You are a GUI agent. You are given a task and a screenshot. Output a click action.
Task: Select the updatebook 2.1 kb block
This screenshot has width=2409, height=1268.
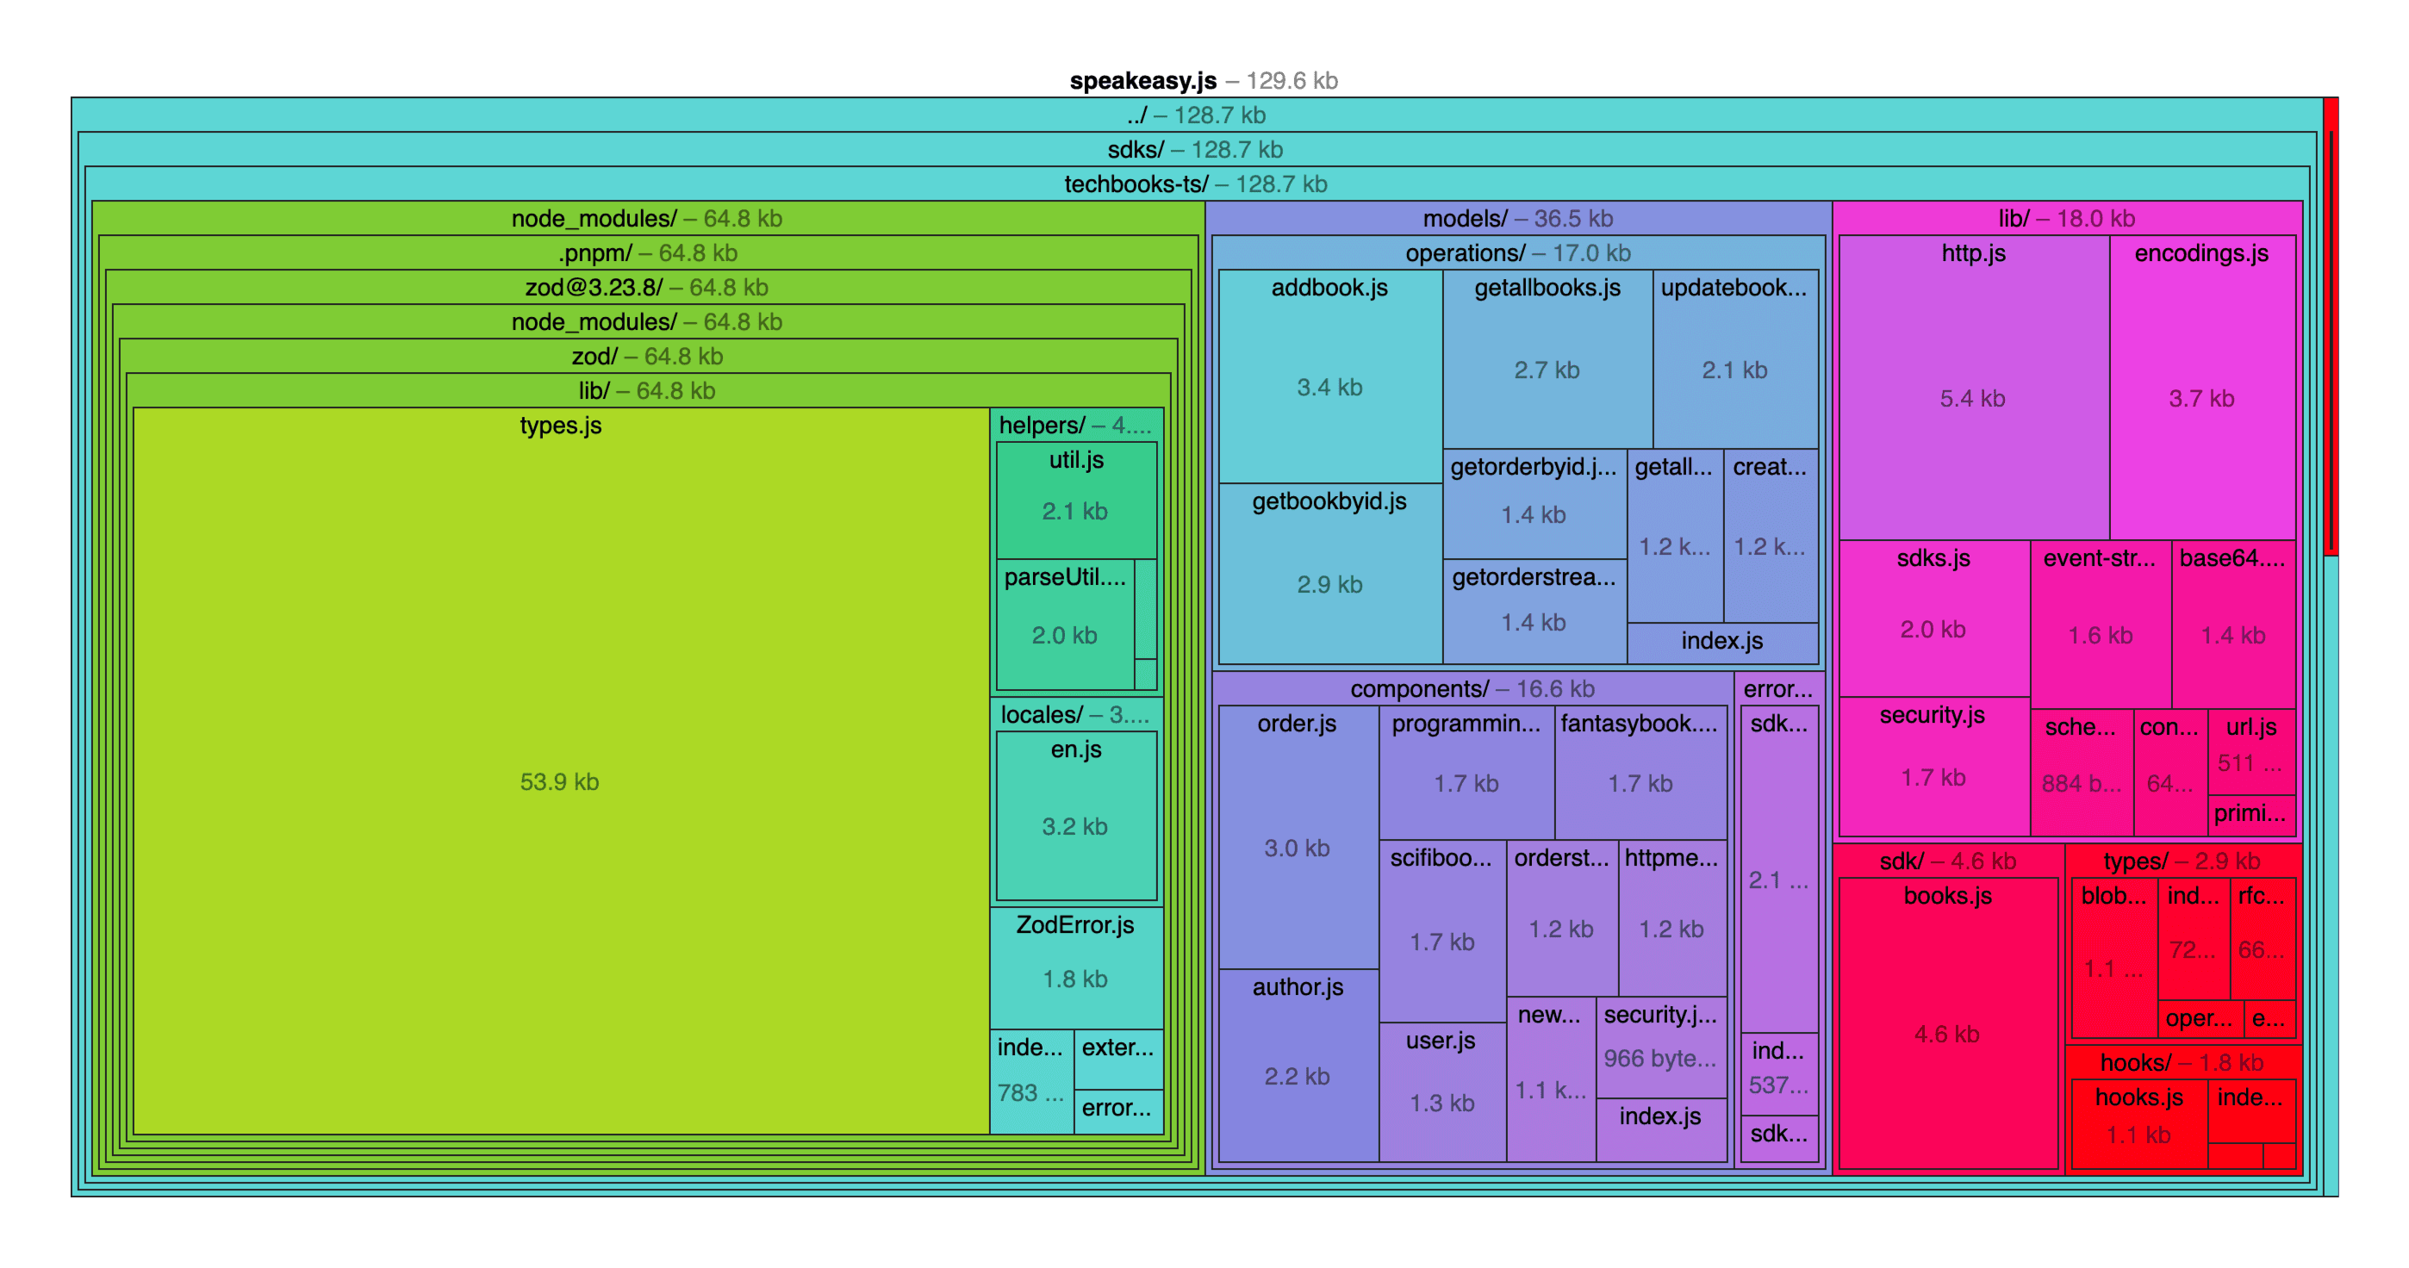1736,359
